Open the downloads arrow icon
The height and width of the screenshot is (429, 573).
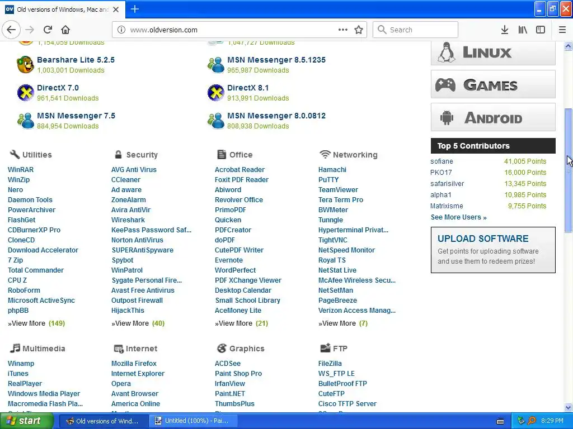pos(505,30)
